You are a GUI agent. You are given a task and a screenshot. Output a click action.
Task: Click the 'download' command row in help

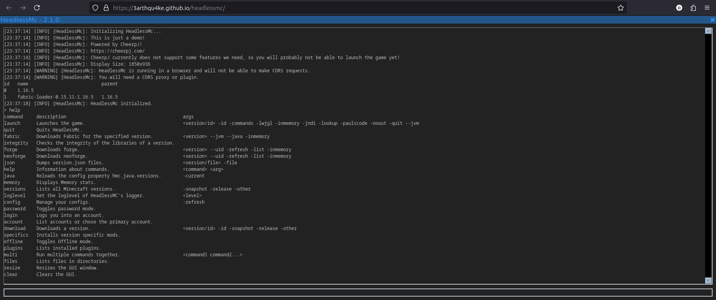click(x=15, y=228)
